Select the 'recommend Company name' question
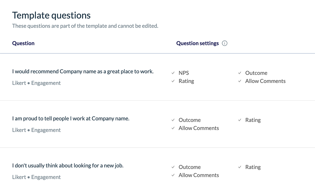Viewport: 315px width, 194px height. point(83,72)
